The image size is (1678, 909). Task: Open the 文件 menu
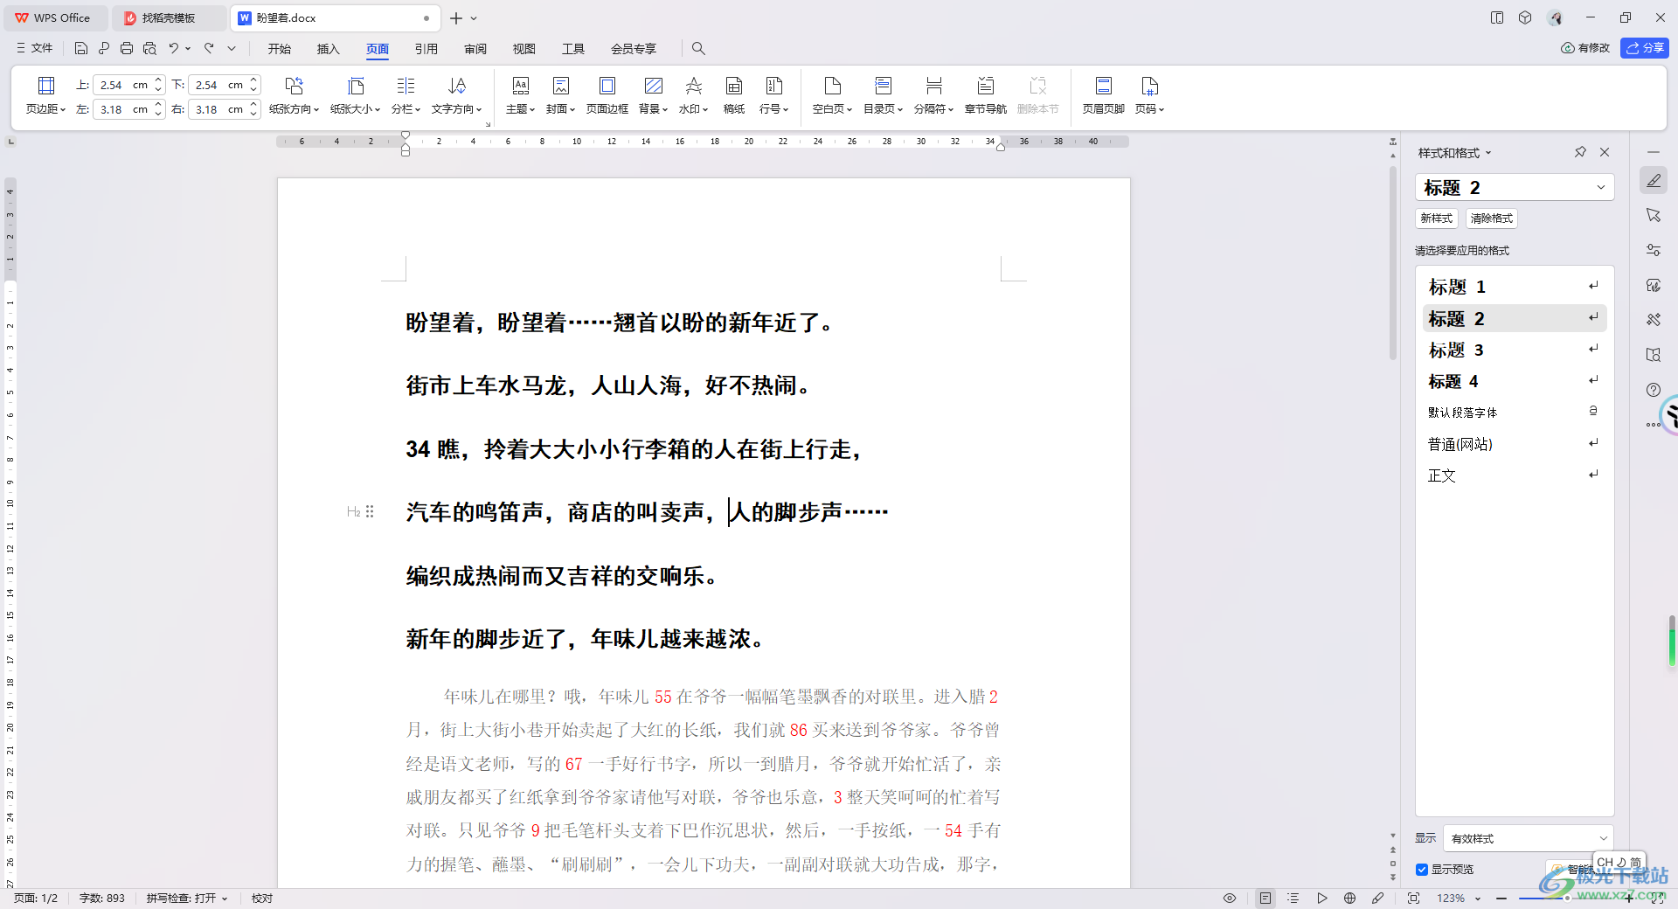coord(34,48)
